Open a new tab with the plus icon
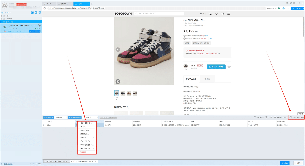The image size is (305, 166). (92, 4)
